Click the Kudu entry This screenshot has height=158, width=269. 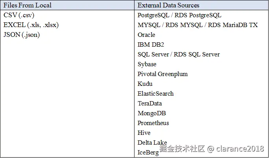(x=145, y=84)
